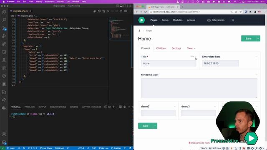Collapse the Enter date here field
Viewport: 267px width, 150px height.
[x=256, y=57]
